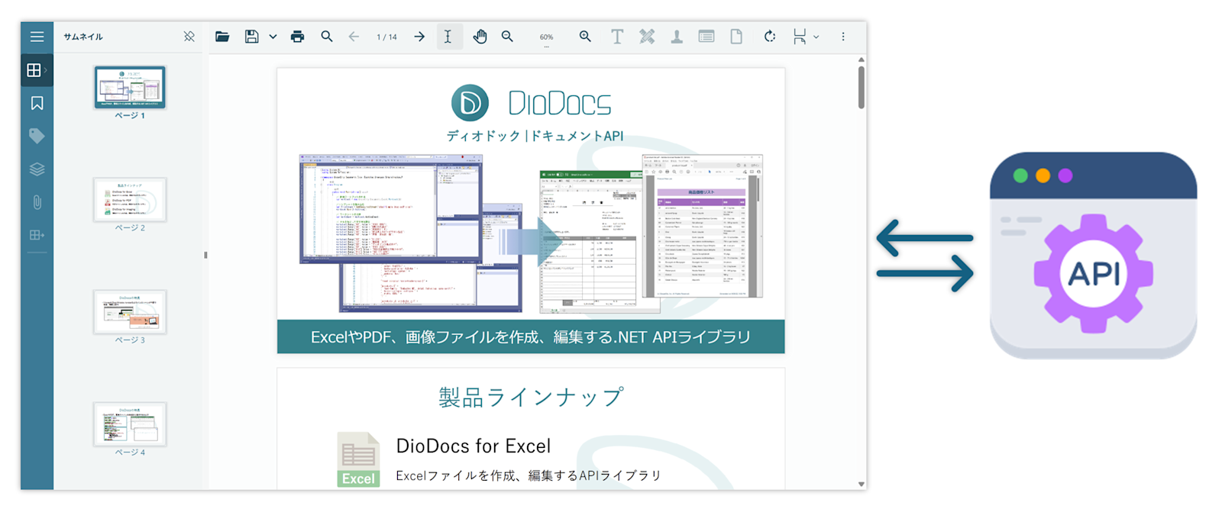Click the 製品ラインナップ heading text
Viewport: 1222px width, 512px height.
(531, 397)
